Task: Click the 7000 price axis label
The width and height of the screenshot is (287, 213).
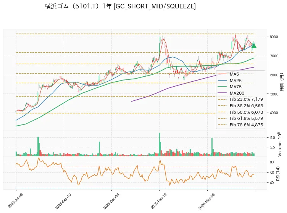Action: click(274, 56)
